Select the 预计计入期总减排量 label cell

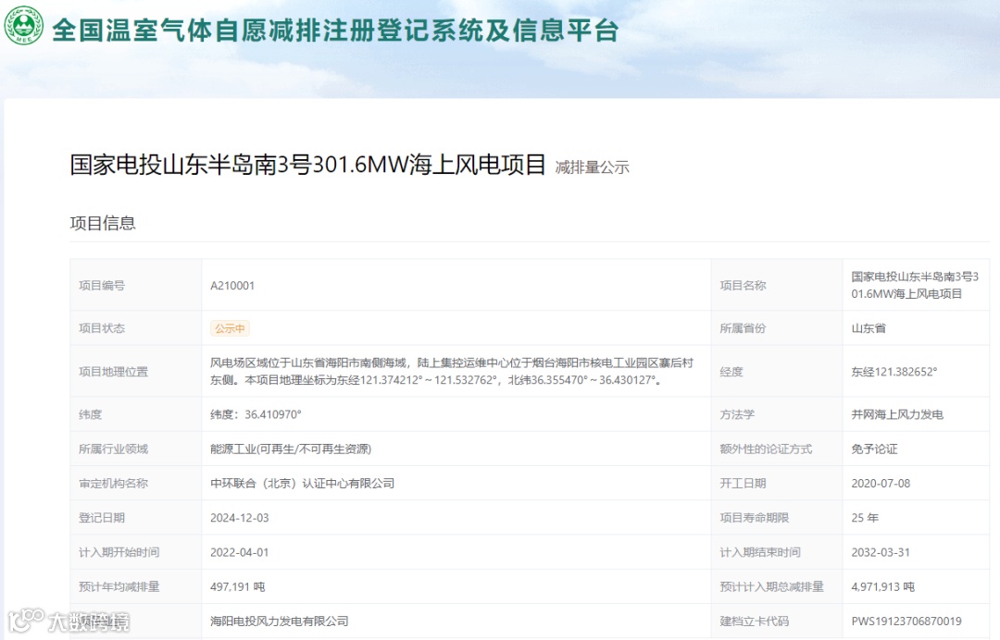[x=777, y=585]
